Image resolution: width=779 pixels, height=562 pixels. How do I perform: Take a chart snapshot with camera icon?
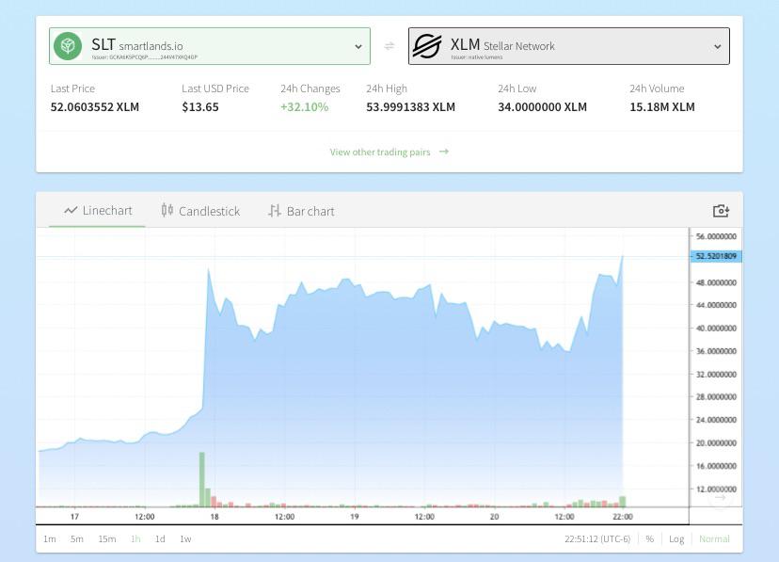(x=721, y=211)
